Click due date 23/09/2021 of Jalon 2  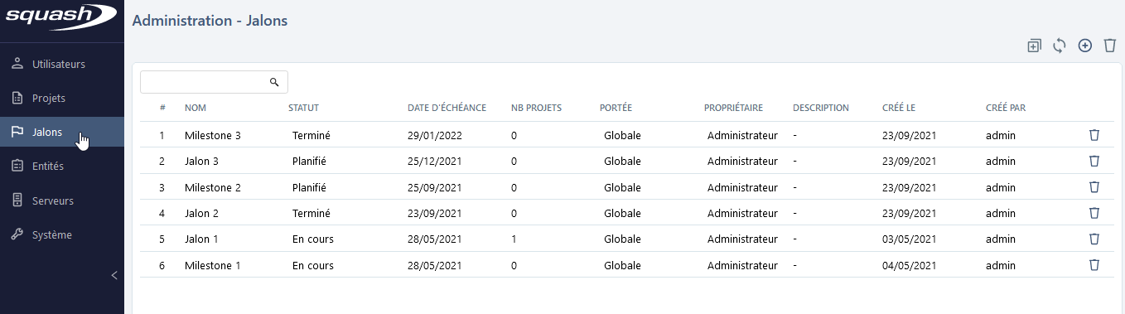(434, 213)
